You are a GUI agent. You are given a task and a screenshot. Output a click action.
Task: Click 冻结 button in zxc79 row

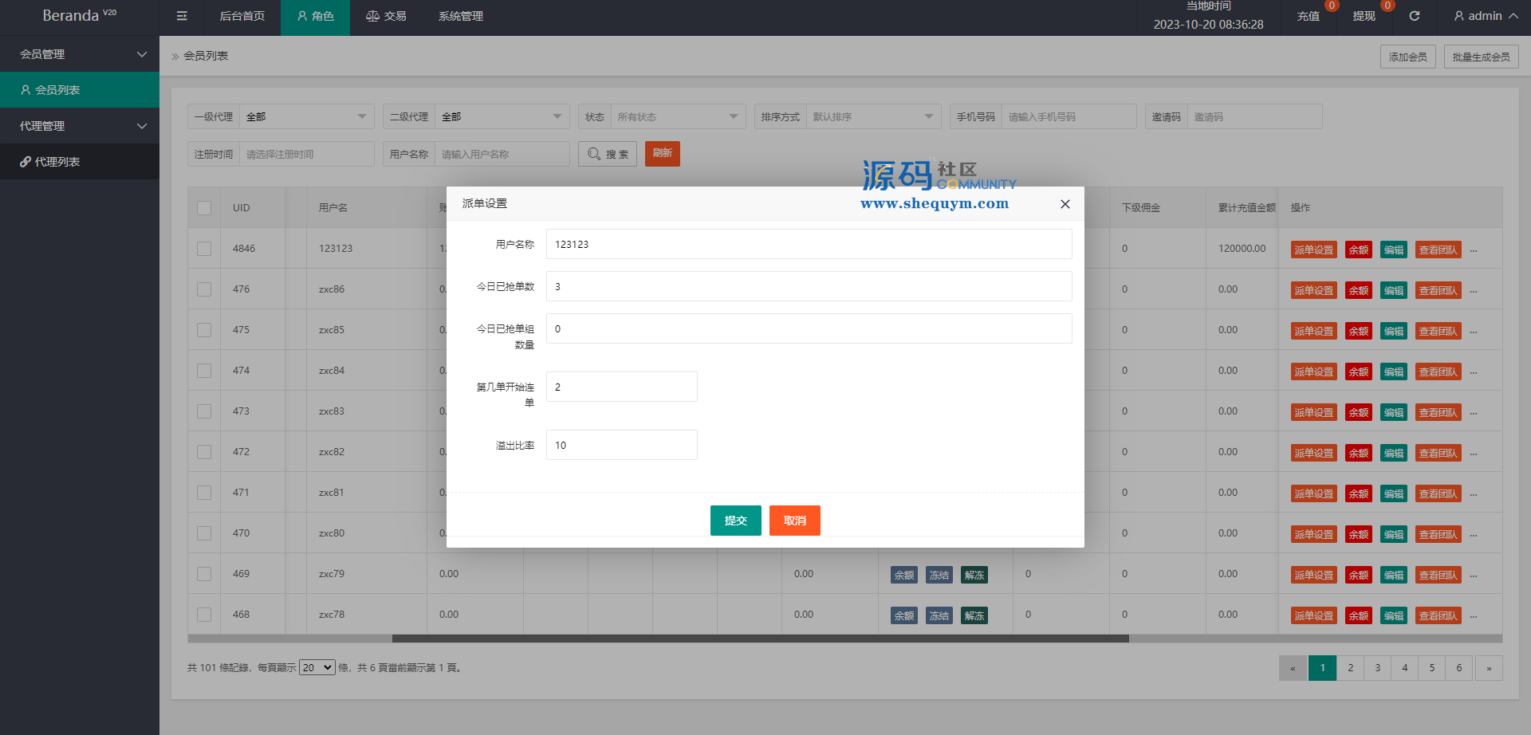coord(939,575)
